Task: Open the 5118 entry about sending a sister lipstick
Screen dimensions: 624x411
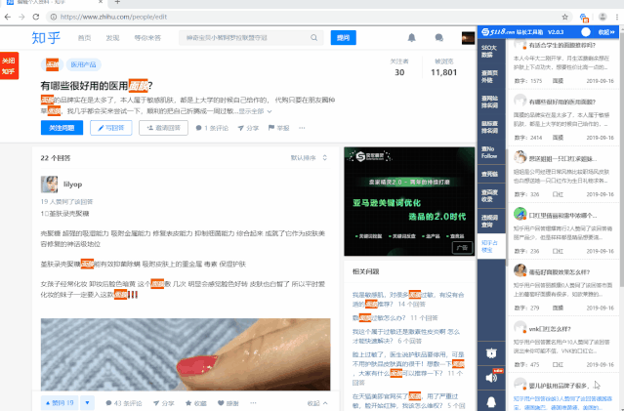Action: coord(562,159)
